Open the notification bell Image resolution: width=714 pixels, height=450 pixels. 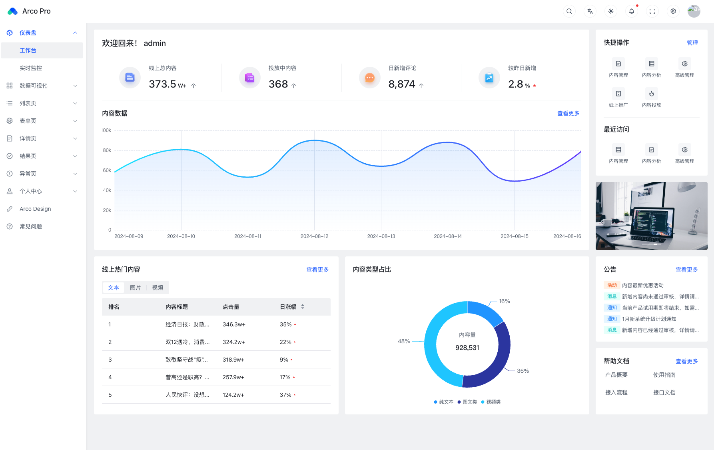(632, 11)
